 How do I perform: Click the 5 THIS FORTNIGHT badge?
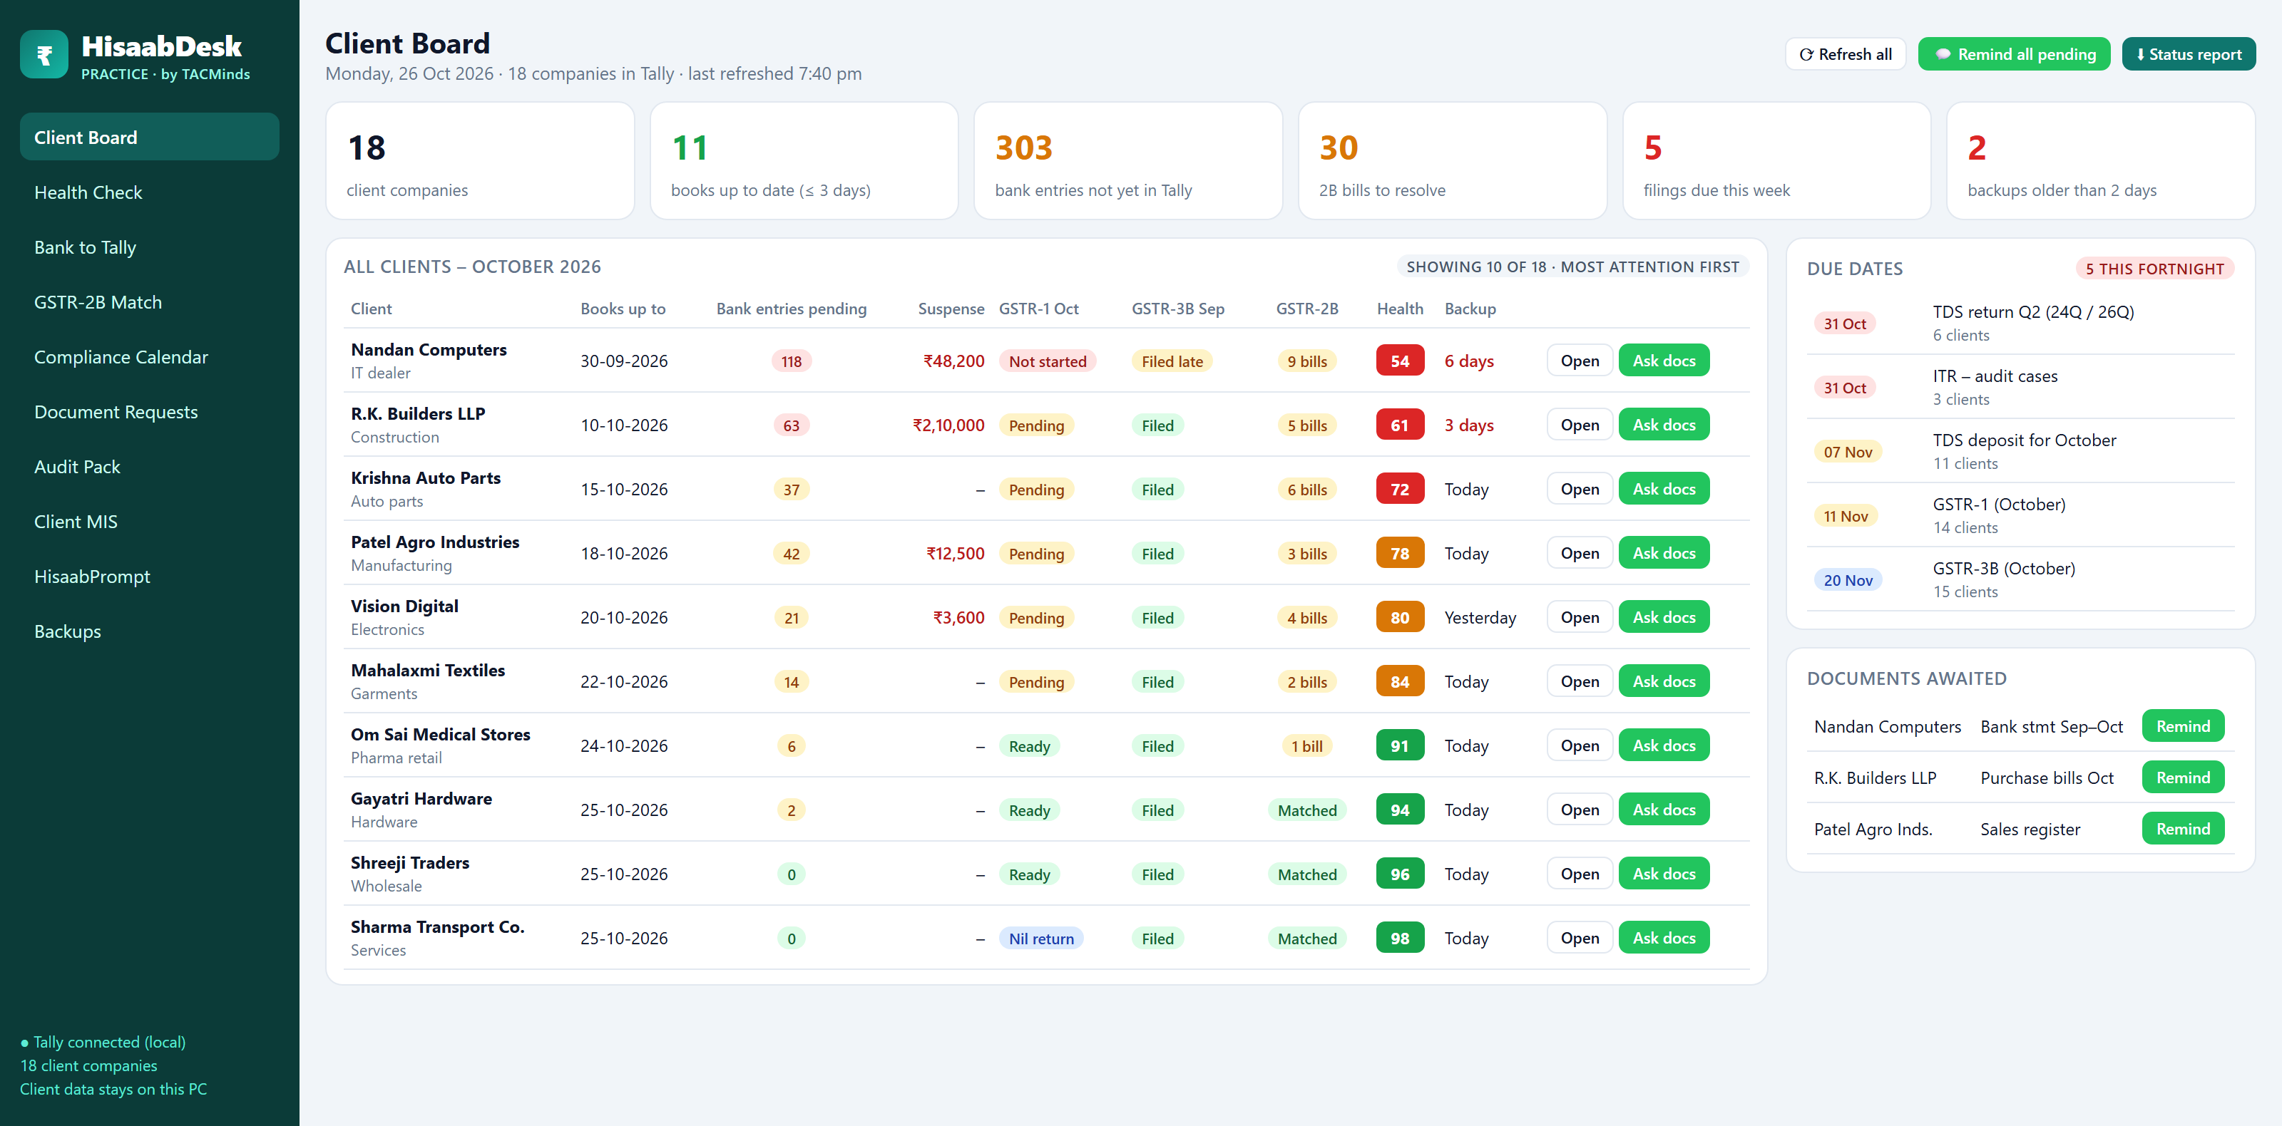2154,269
